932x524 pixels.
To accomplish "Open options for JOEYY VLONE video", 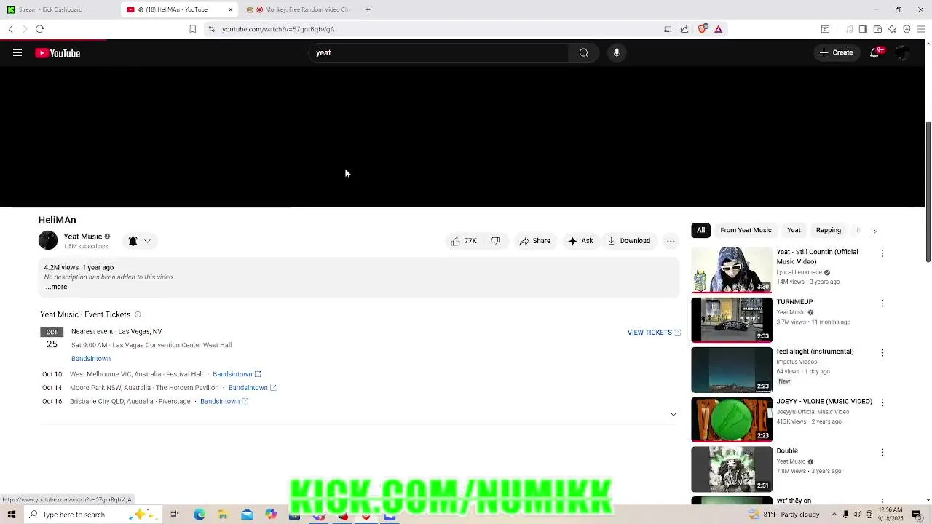I will (x=882, y=402).
